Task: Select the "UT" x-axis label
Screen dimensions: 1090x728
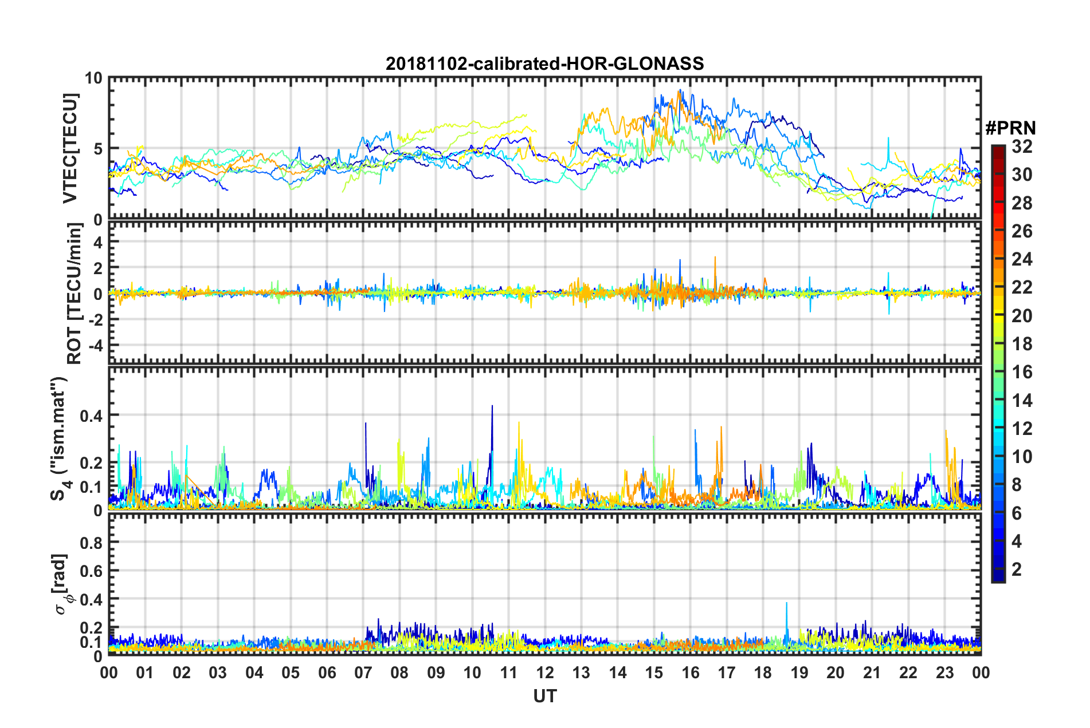Action: click(545, 696)
